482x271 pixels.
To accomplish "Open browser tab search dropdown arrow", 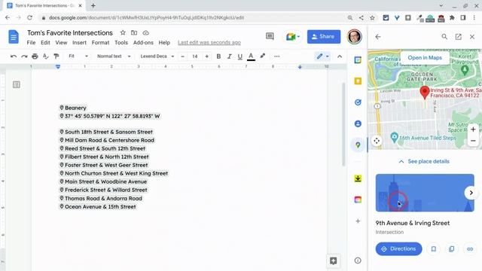I will pos(441,5).
